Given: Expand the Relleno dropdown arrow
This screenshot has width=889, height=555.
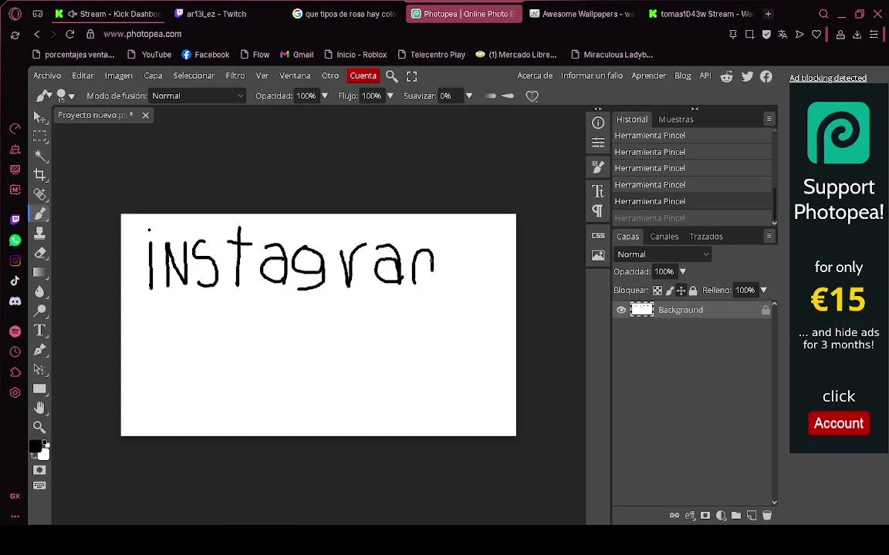Looking at the screenshot, I should click(764, 290).
